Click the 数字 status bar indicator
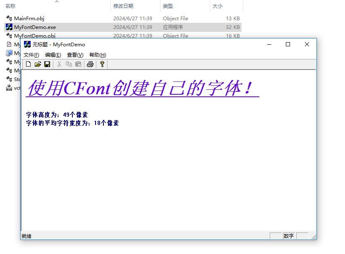 tap(288, 236)
